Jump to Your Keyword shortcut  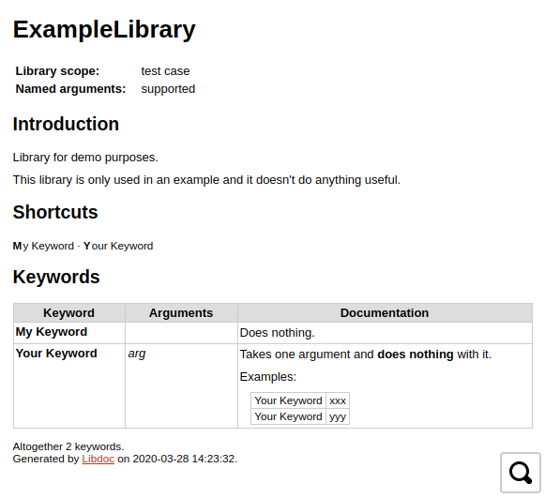(118, 246)
